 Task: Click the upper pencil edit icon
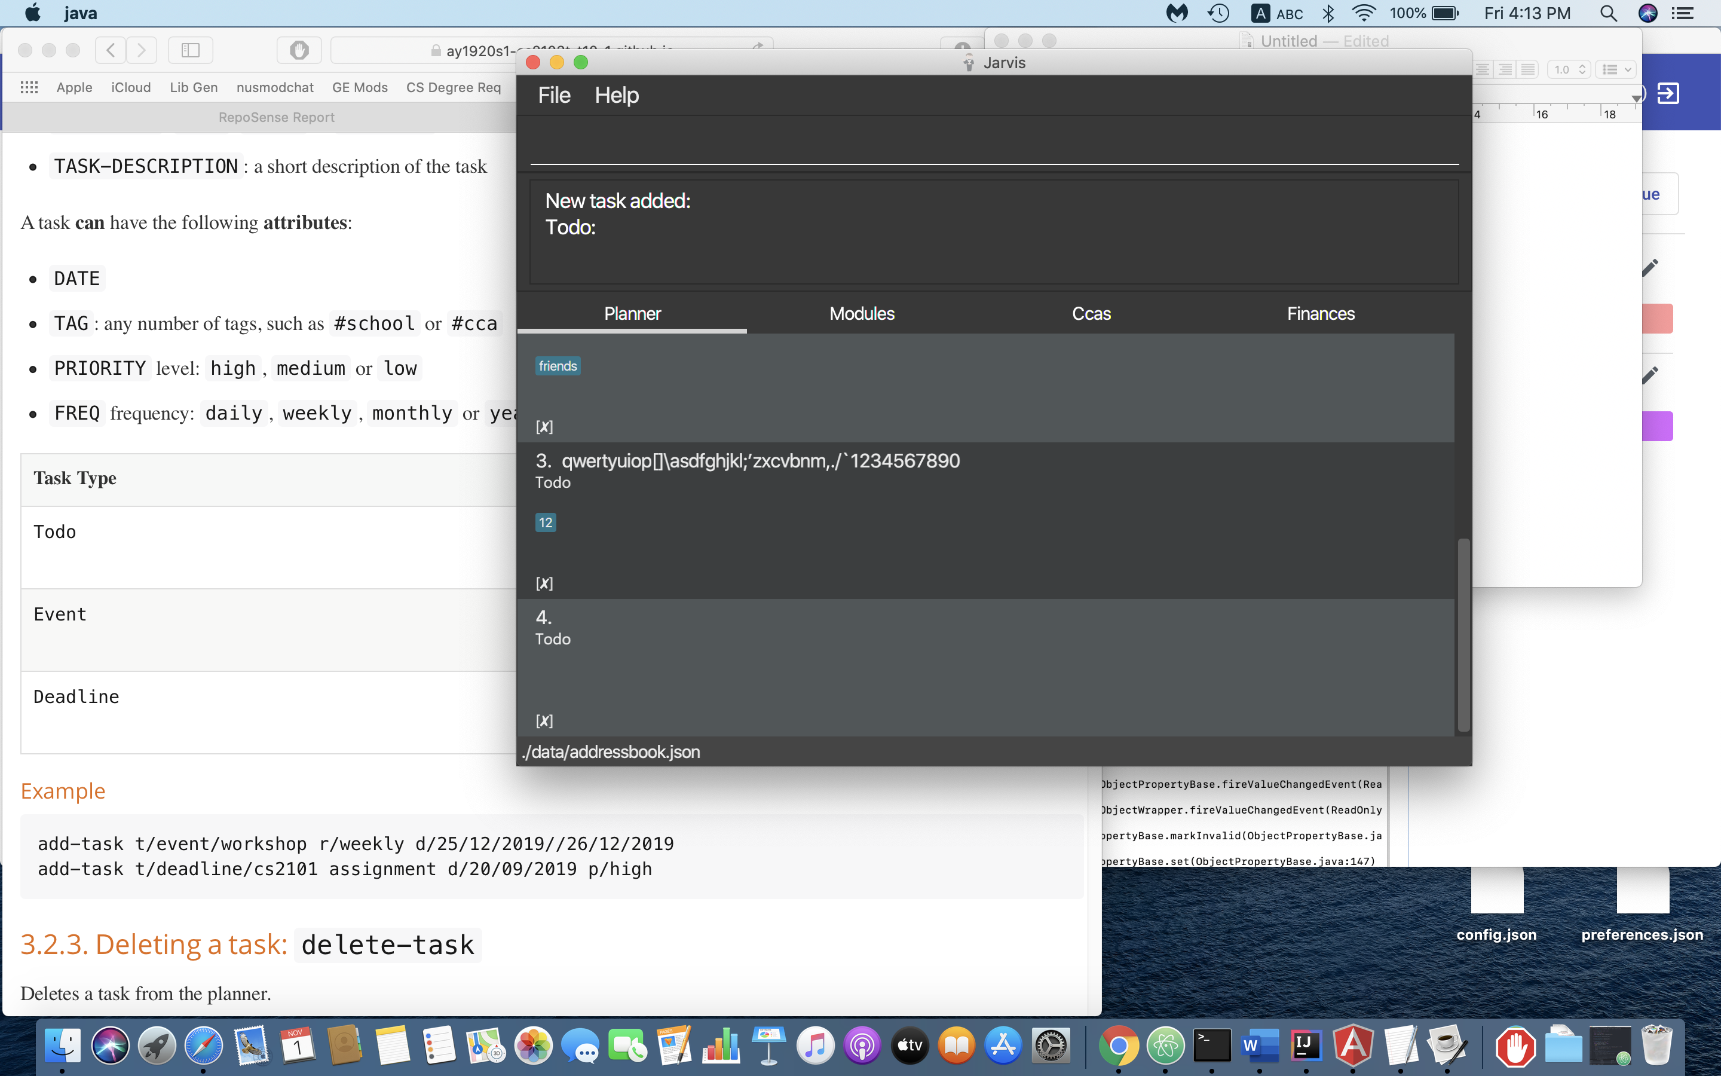tap(1650, 268)
